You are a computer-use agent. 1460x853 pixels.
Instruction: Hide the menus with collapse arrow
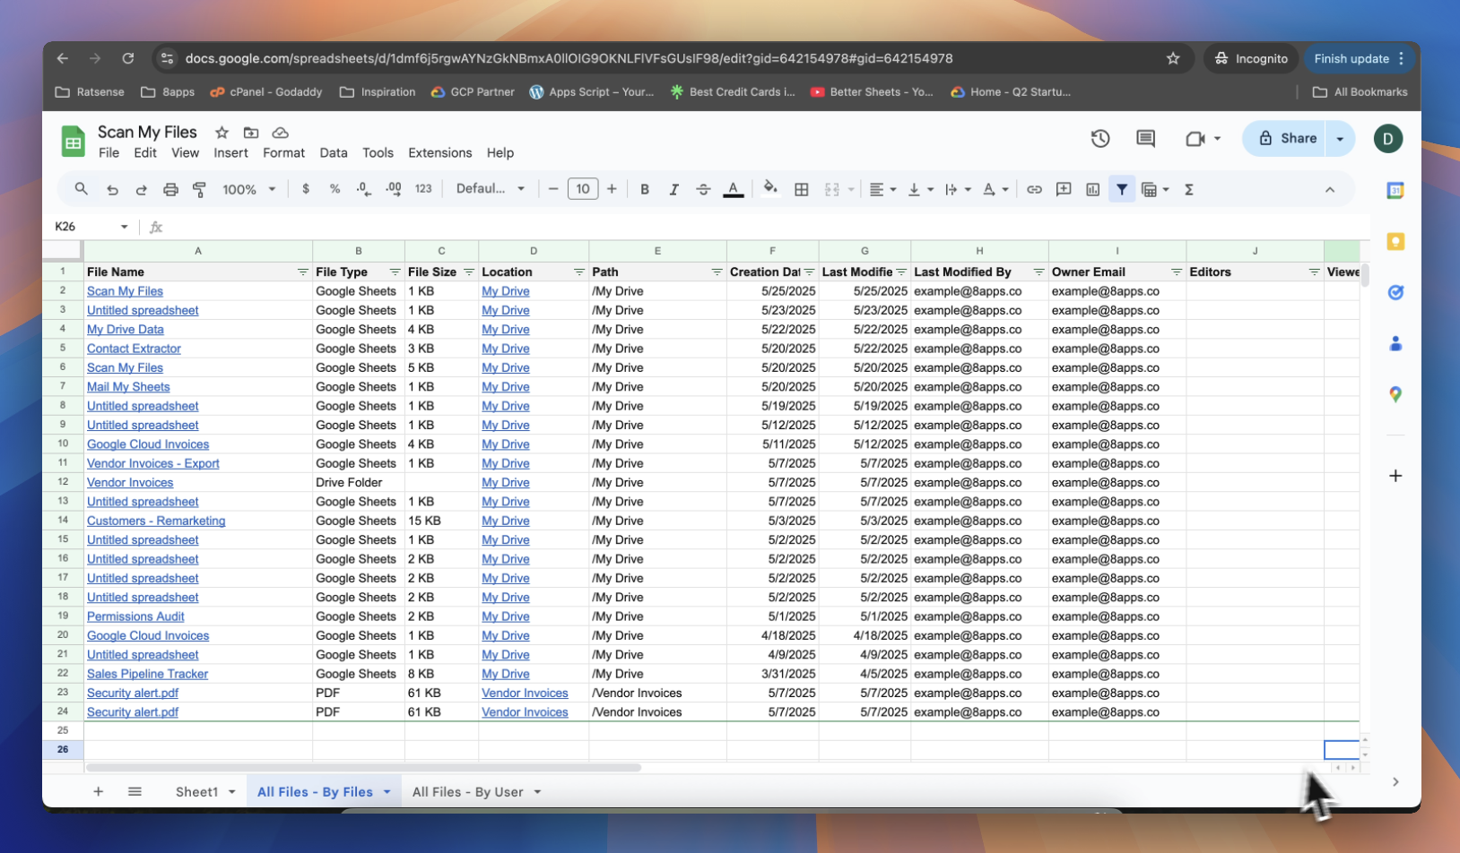(x=1330, y=189)
